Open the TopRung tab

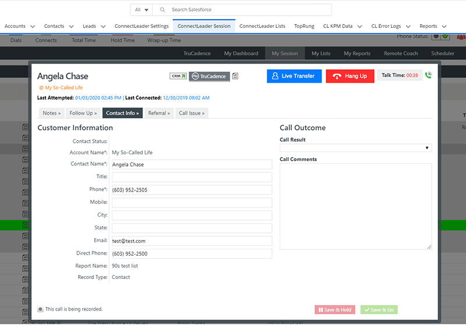304,26
